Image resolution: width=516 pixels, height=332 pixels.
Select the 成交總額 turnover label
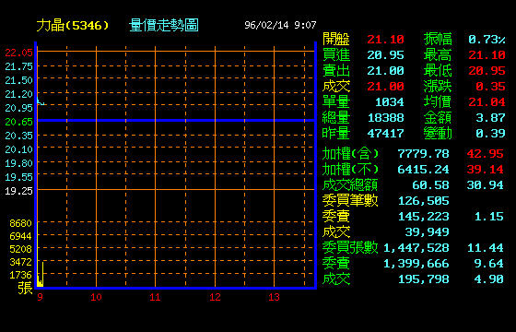click(350, 185)
